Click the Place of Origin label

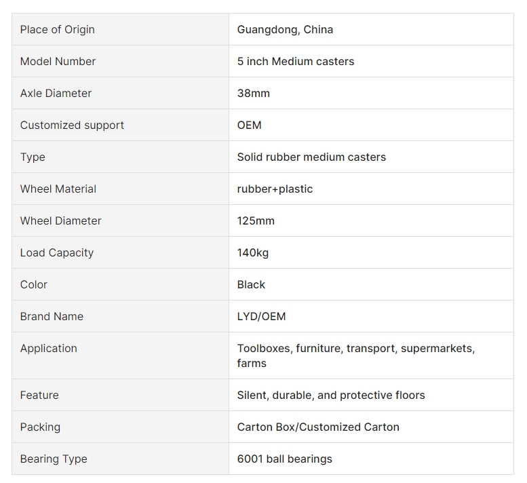click(57, 30)
